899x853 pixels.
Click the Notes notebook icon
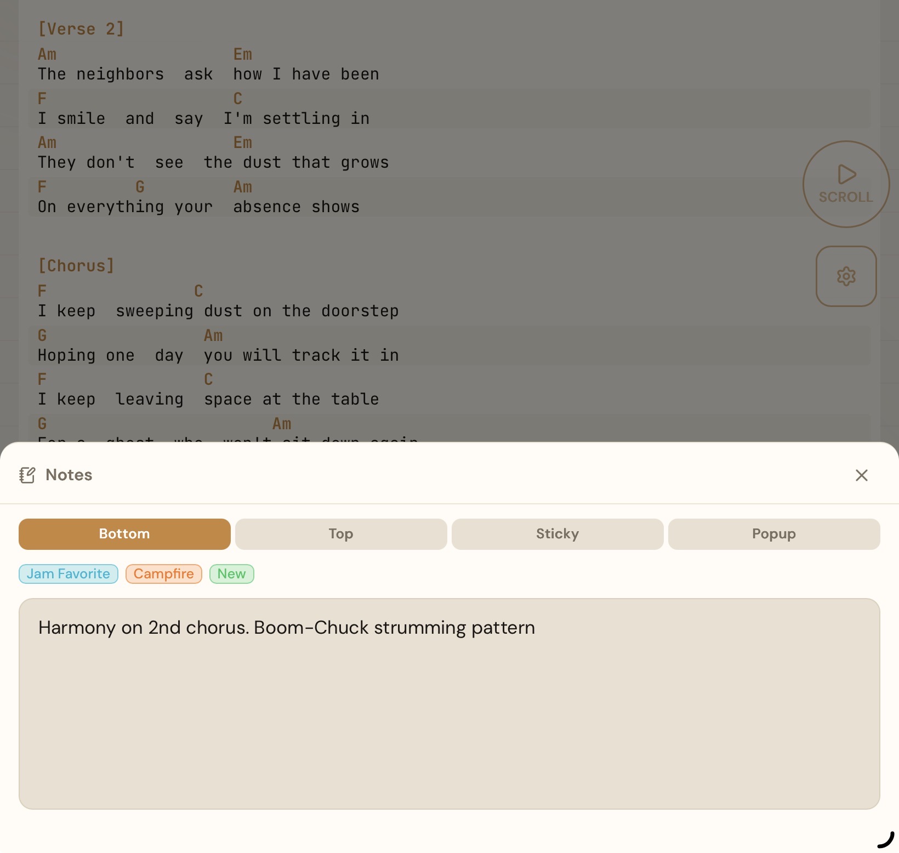coord(27,475)
